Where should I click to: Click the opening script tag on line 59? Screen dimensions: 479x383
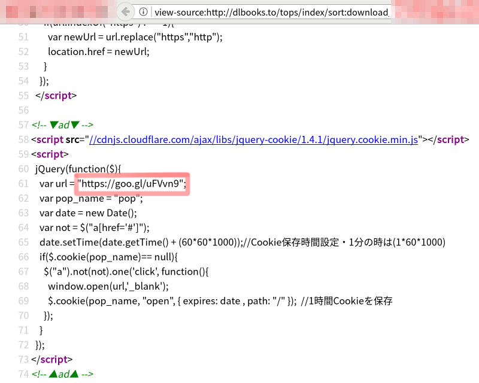[50, 154]
